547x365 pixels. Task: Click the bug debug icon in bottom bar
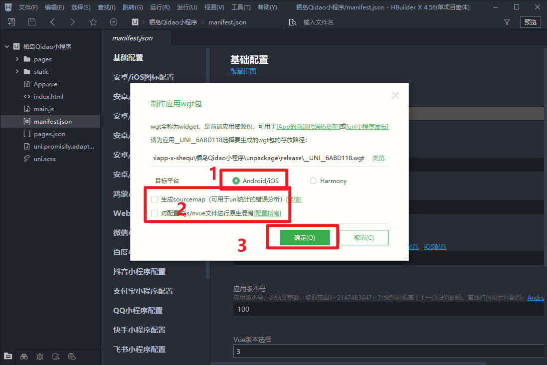pyautogui.click(x=40, y=357)
